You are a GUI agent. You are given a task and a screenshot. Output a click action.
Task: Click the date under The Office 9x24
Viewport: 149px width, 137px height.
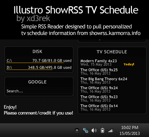(x=95, y=91)
